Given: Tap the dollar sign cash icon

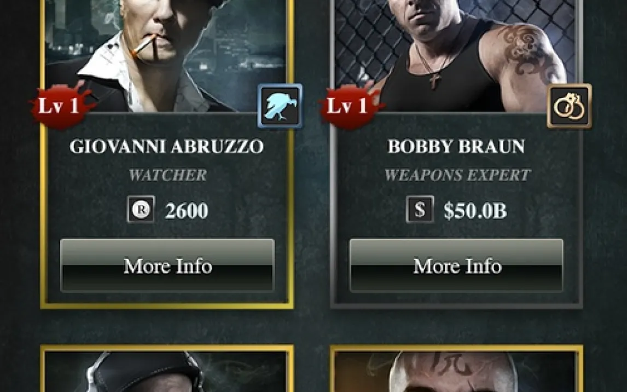Looking at the screenshot, I should click(x=420, y=209).
